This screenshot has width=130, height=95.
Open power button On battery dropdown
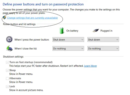tap(68, 40)
